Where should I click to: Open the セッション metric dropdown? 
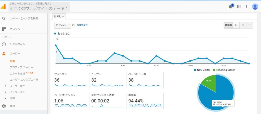click(63, 25)
